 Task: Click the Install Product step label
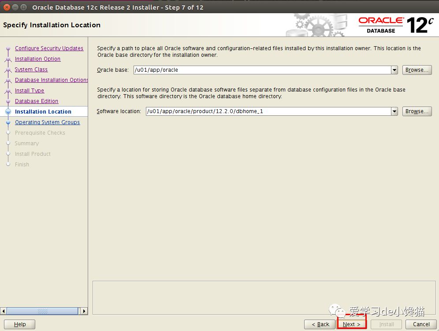(33, 154)
